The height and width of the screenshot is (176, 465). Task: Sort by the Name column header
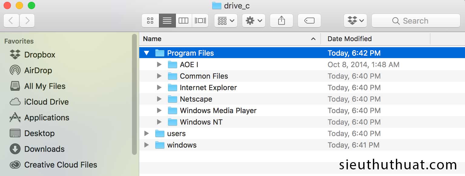230,39
